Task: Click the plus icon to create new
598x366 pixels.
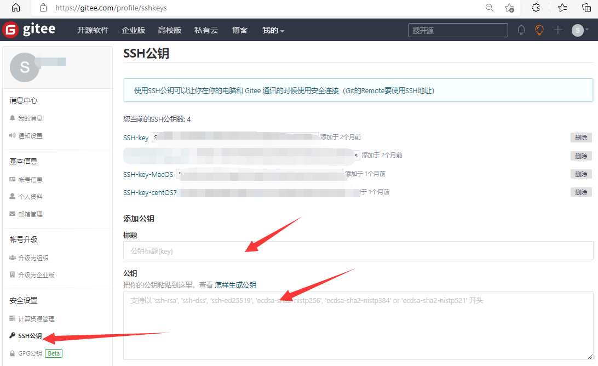Action: tap(557, 30)
